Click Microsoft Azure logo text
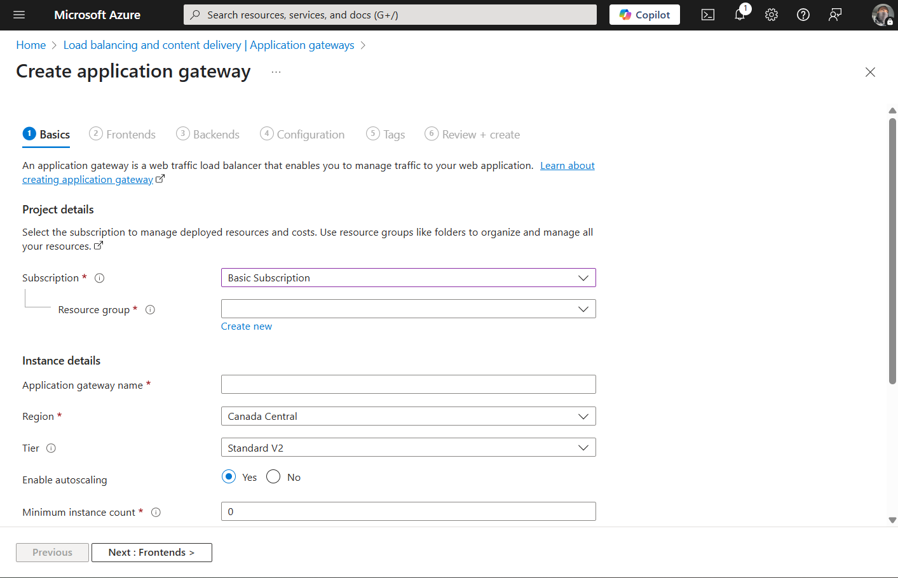The width and height of the screenshot is (898, 578). [97, 15]
